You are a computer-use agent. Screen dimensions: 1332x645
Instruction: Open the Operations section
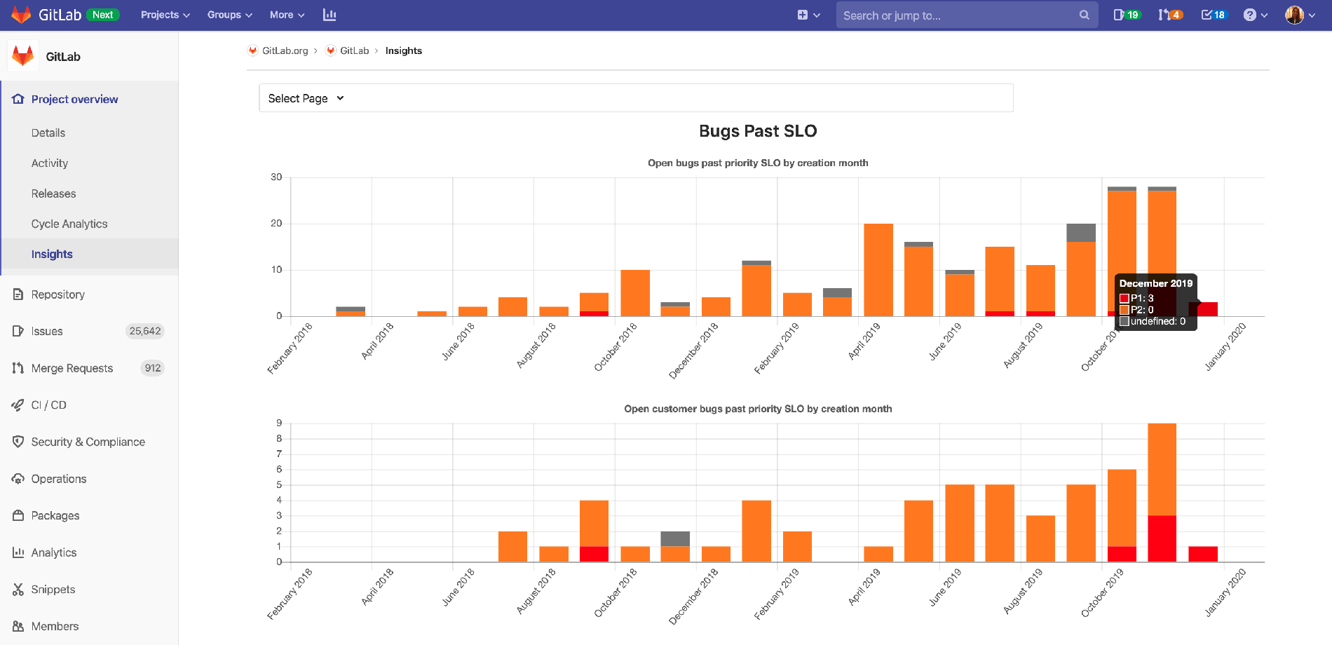(57, 479)
